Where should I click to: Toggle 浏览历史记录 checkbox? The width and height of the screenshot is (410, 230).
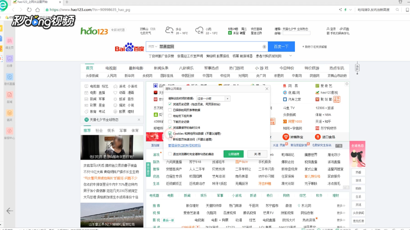(170, 104)
